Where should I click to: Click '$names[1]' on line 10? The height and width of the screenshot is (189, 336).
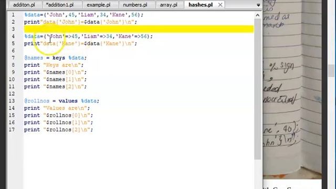[x=60, y=79]
